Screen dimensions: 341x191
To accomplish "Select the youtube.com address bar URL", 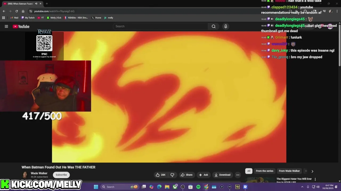I will coord(54,11).
